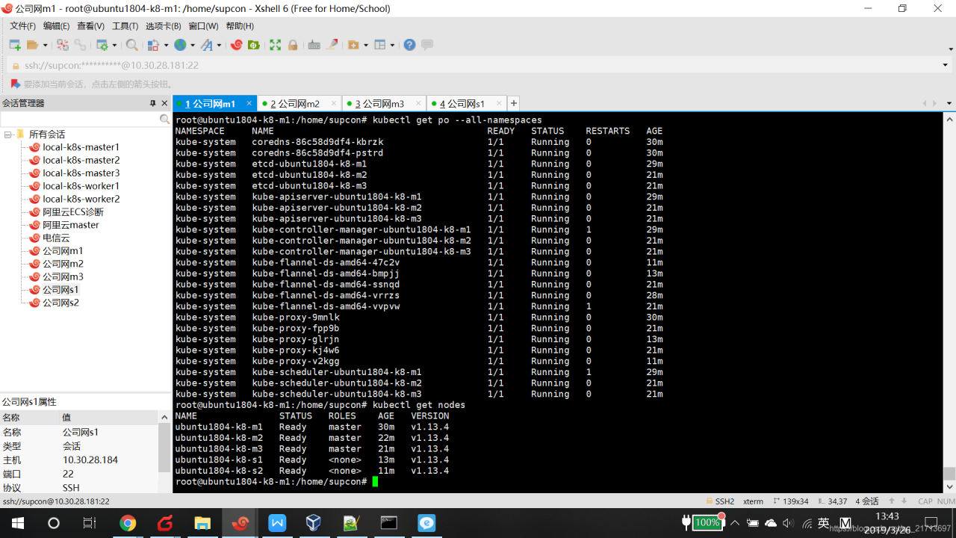Click the Open Session folder icon
The image size is (956, 538).
[32, 45]
